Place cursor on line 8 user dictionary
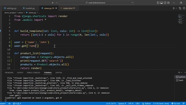186x105 pixels. (32, 42)
